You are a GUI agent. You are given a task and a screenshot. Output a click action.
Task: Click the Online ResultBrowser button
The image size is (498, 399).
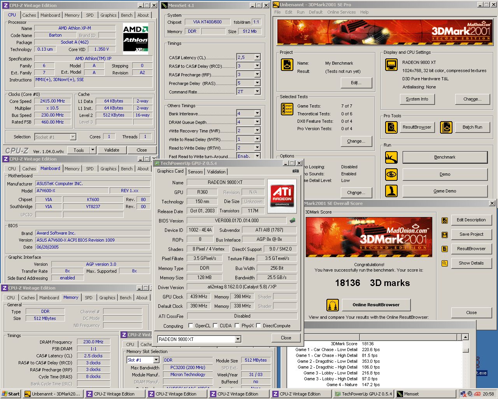click(x=376, y=305)
